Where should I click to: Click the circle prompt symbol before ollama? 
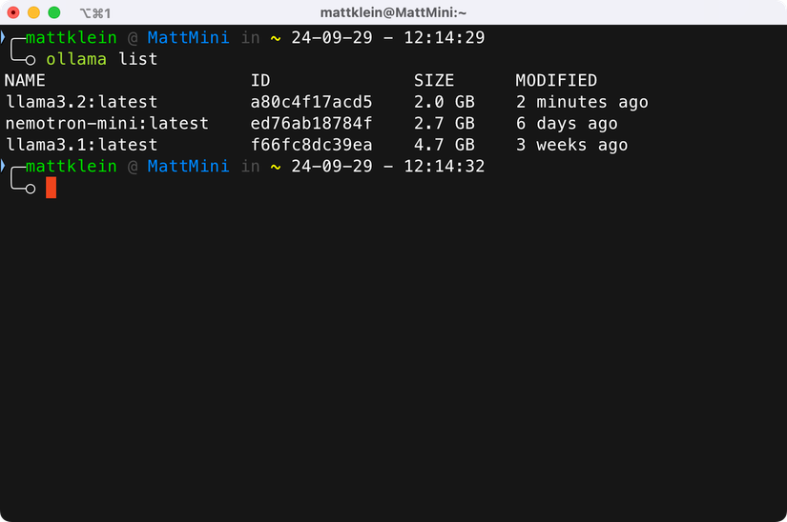click(x=31, y=60)
